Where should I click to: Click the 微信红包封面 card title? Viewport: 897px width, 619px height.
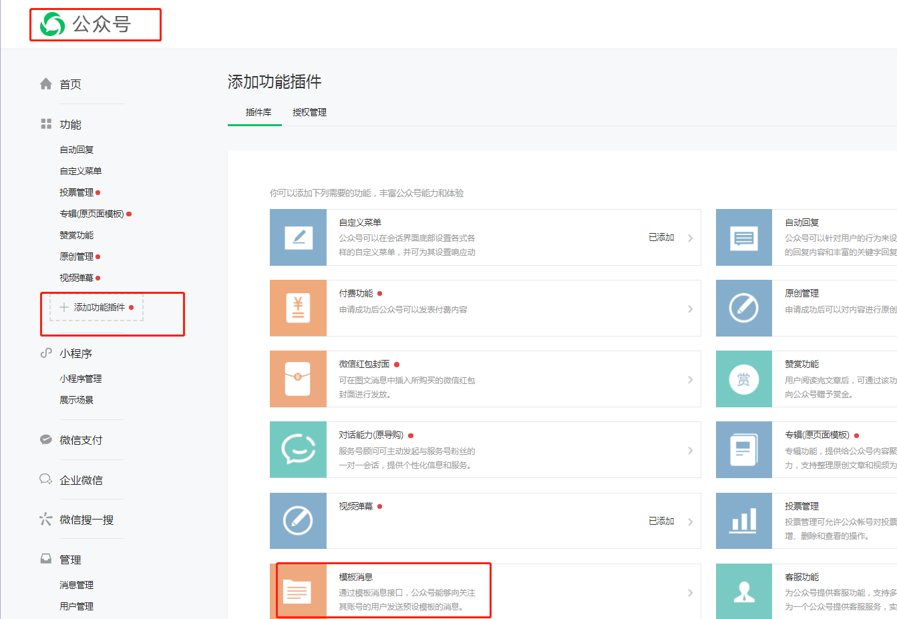point(364,364)
